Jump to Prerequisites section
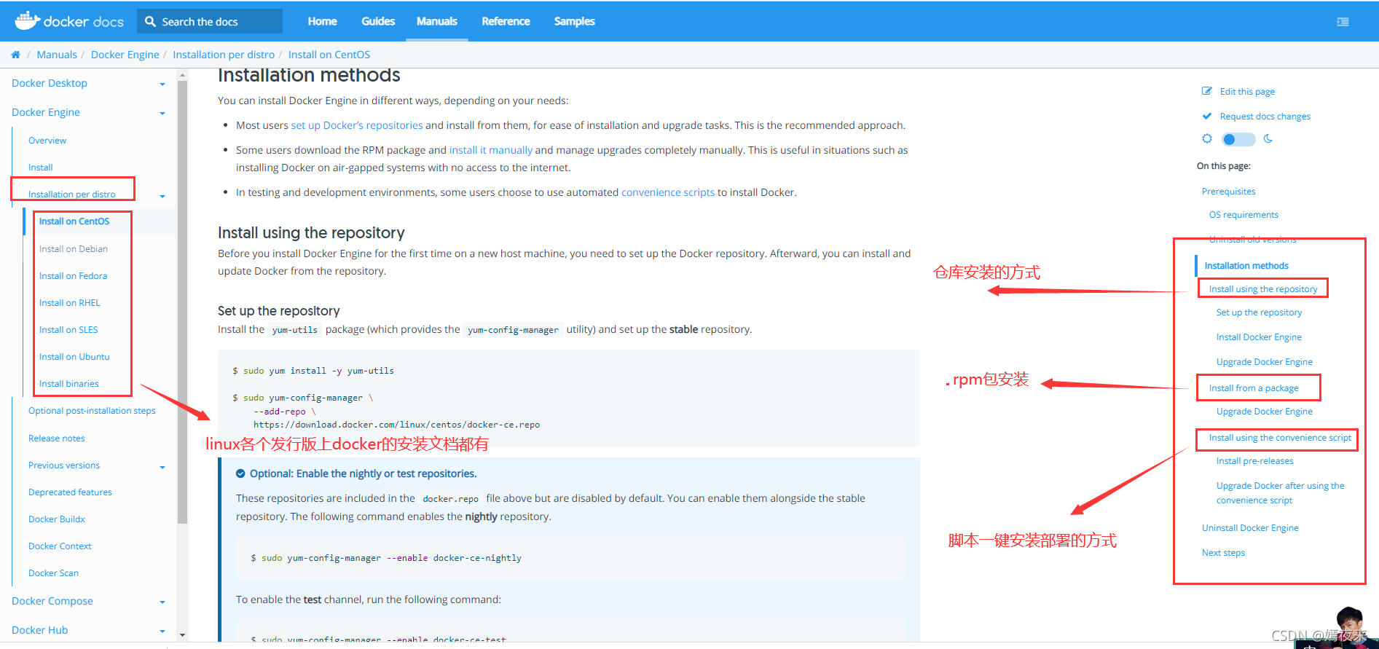Viewport: 1379px width, 649px height. click(x=1229, y=192)
